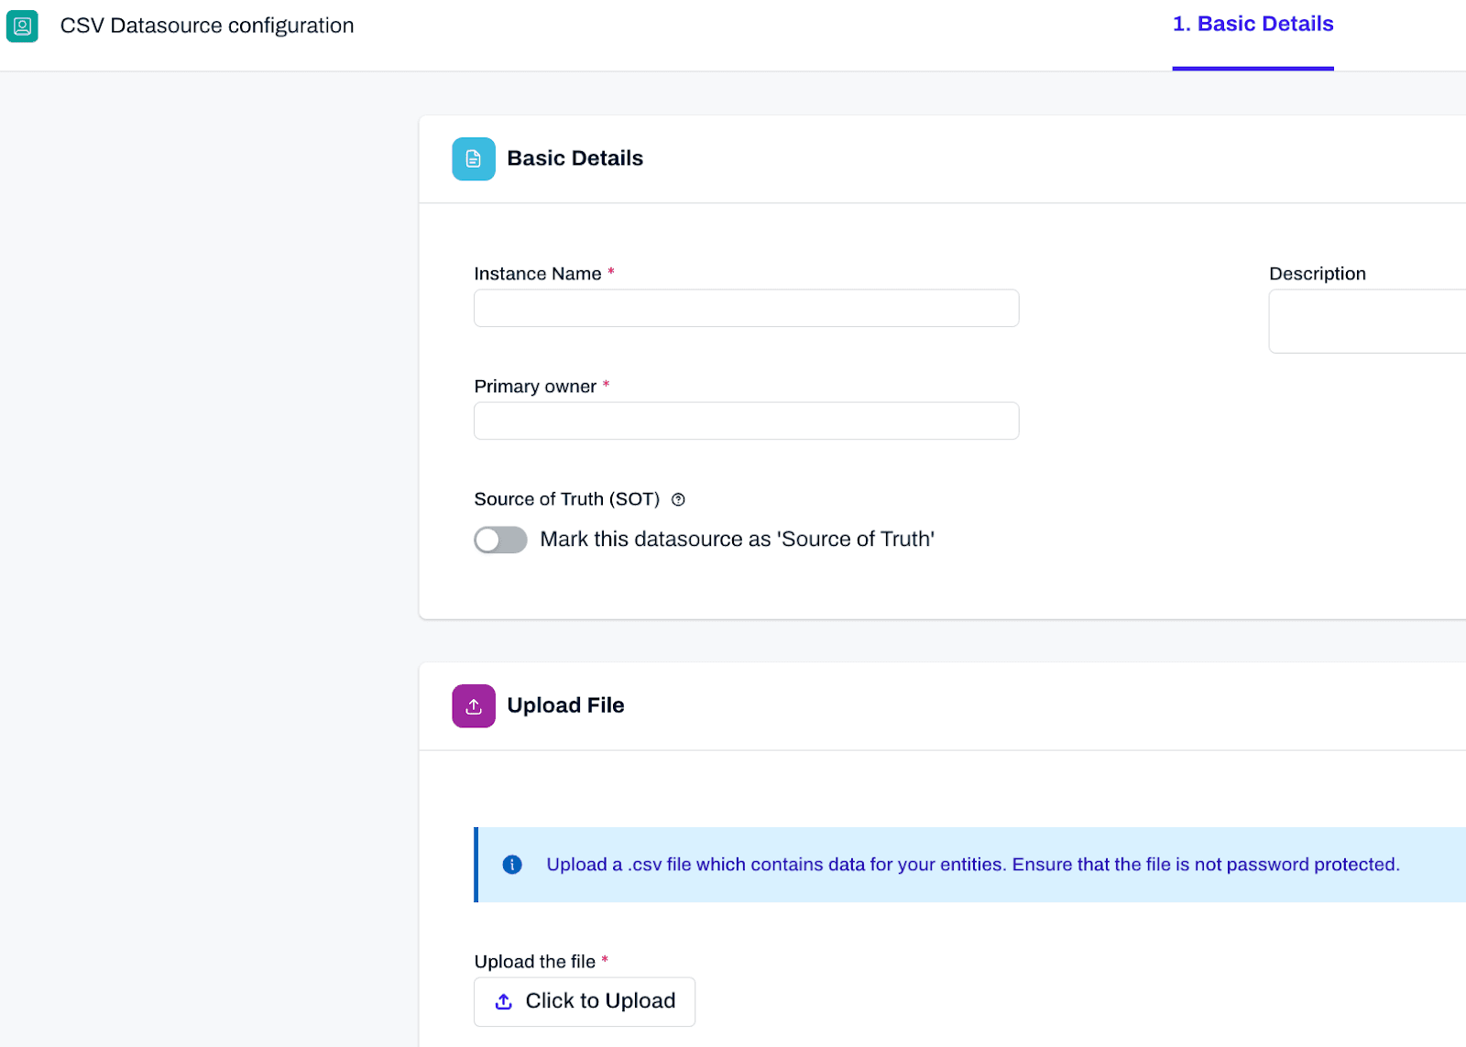Click the teal CSV datasource icon
The image size is (1466, 1047).
point(22,26)
